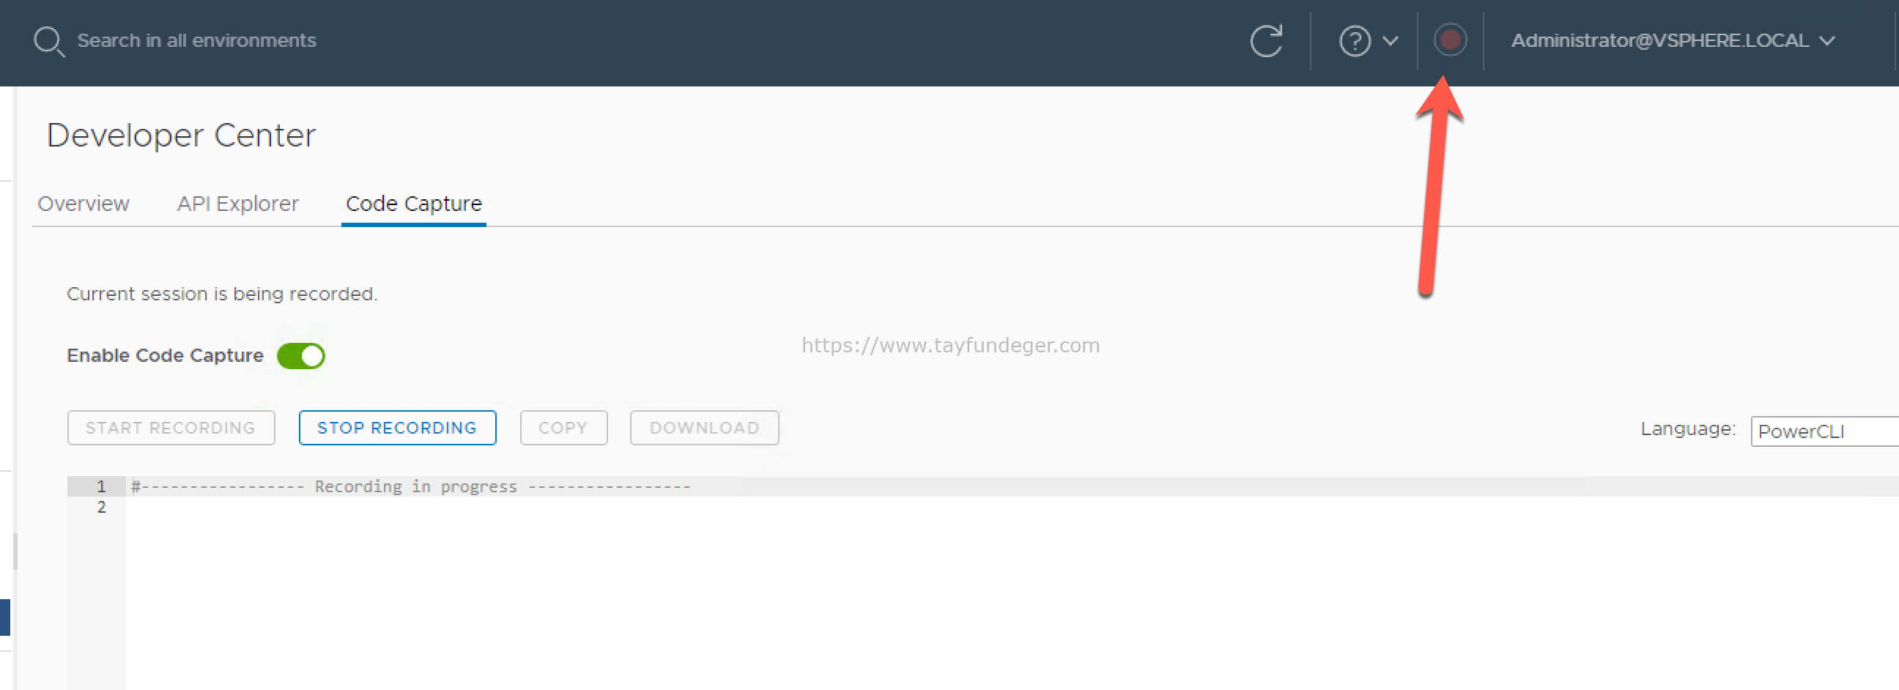
Task: Click the red recording indicator icon
Action: coord(1449,40)
